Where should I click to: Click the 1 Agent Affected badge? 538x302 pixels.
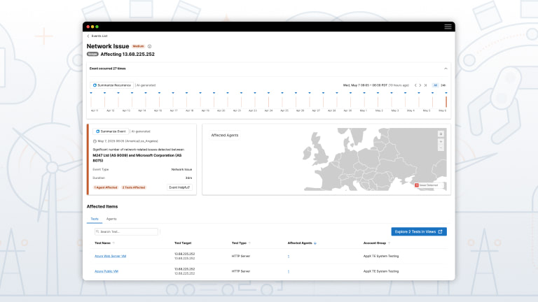click(106, 187)
